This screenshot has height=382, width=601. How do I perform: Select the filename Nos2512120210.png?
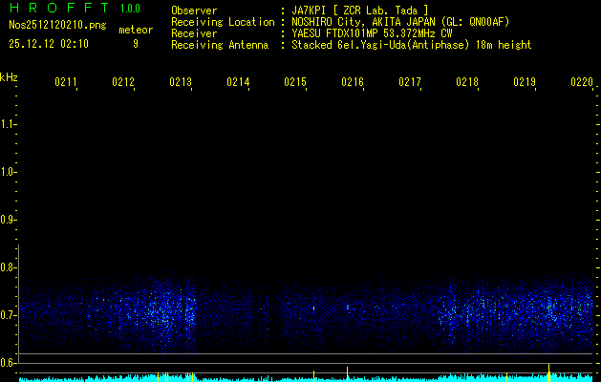coord(57,27)
